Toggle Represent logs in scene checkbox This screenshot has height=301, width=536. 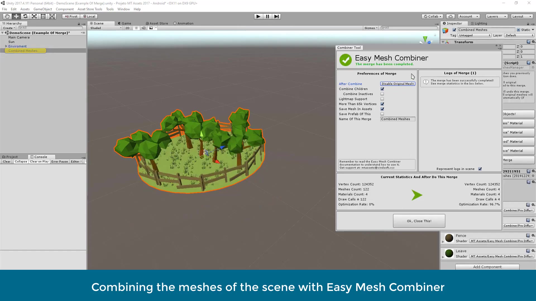tap(480, 169)
